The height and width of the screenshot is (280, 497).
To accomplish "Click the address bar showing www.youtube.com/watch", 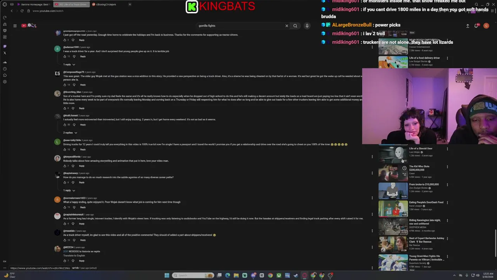I will [x=48, y=11].
